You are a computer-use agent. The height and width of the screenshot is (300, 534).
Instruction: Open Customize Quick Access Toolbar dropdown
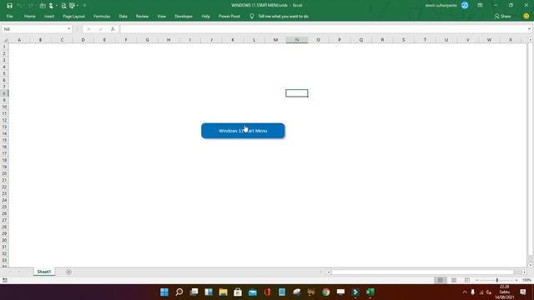[84, 6]
